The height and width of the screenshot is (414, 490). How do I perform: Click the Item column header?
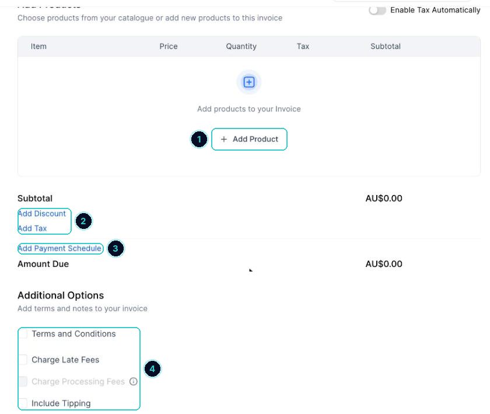[x=38, y=46]
